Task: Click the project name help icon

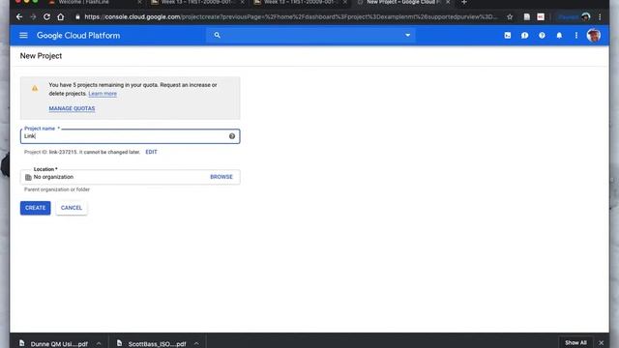Action: 232,136
